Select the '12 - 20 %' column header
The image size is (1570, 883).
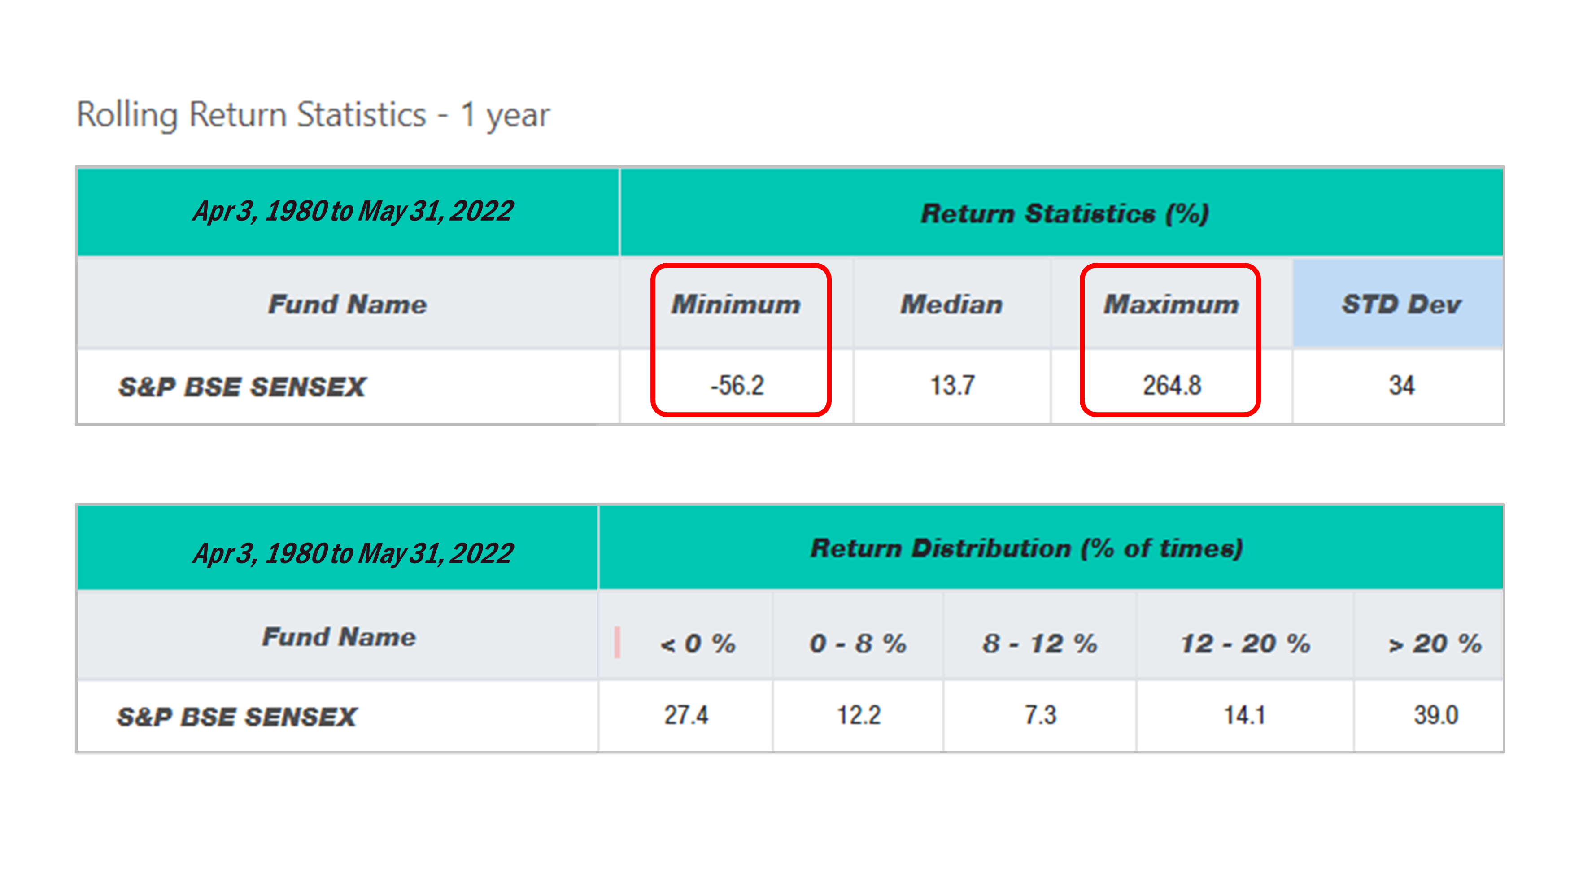(1244, 644)
